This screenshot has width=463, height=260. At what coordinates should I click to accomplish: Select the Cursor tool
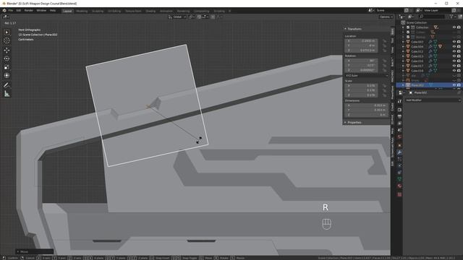tap(7, 40)
